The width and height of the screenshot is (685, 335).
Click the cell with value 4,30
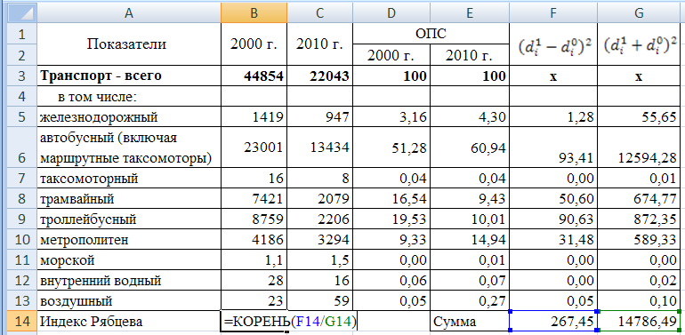click(x=470, y=117)
